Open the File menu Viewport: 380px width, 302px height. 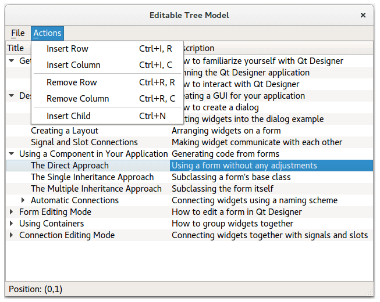pyautogui.click(x=17, y=34)
